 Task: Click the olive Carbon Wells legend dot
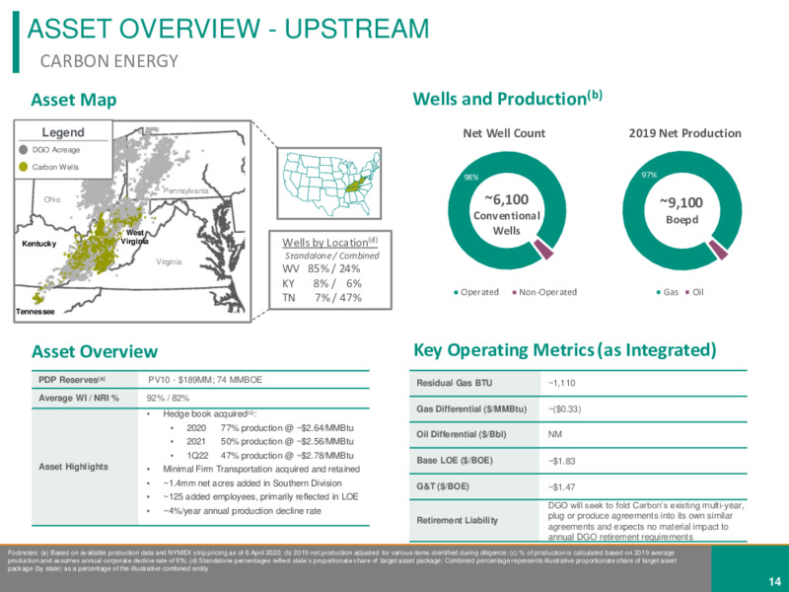pos(23,167)
